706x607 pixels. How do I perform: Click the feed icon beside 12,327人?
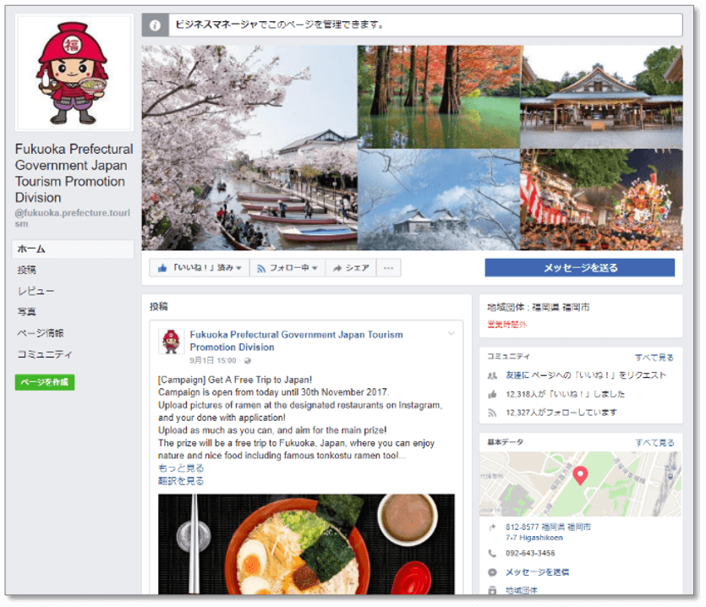pos(492,413)
